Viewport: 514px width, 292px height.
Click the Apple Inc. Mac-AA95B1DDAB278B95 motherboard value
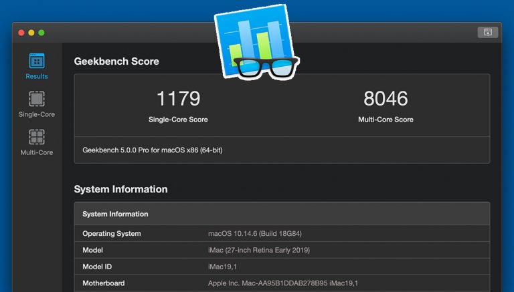[283, 283]
